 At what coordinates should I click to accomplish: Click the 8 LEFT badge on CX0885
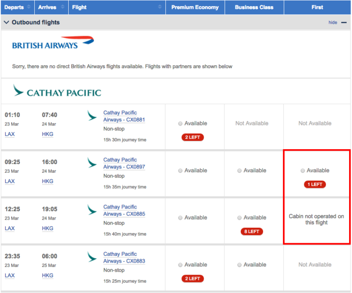[251, 231]
